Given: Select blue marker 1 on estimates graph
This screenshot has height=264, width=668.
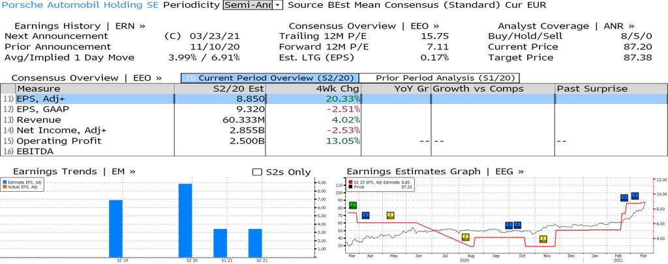Looking at the screenshot, I should [x=517, y=225].
